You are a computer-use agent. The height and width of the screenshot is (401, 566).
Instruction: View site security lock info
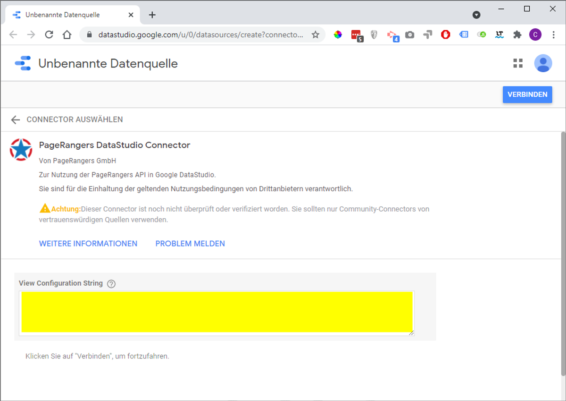[x=89, y=34]
